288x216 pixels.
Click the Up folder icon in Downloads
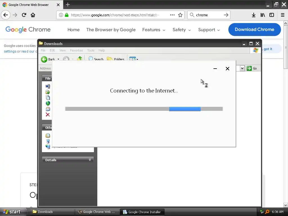point(80,59)
